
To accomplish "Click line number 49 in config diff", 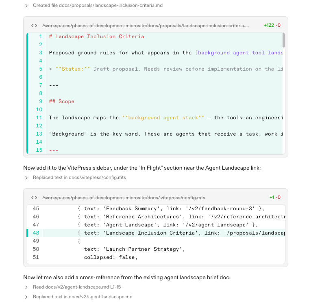I will [x=36, y=241].
